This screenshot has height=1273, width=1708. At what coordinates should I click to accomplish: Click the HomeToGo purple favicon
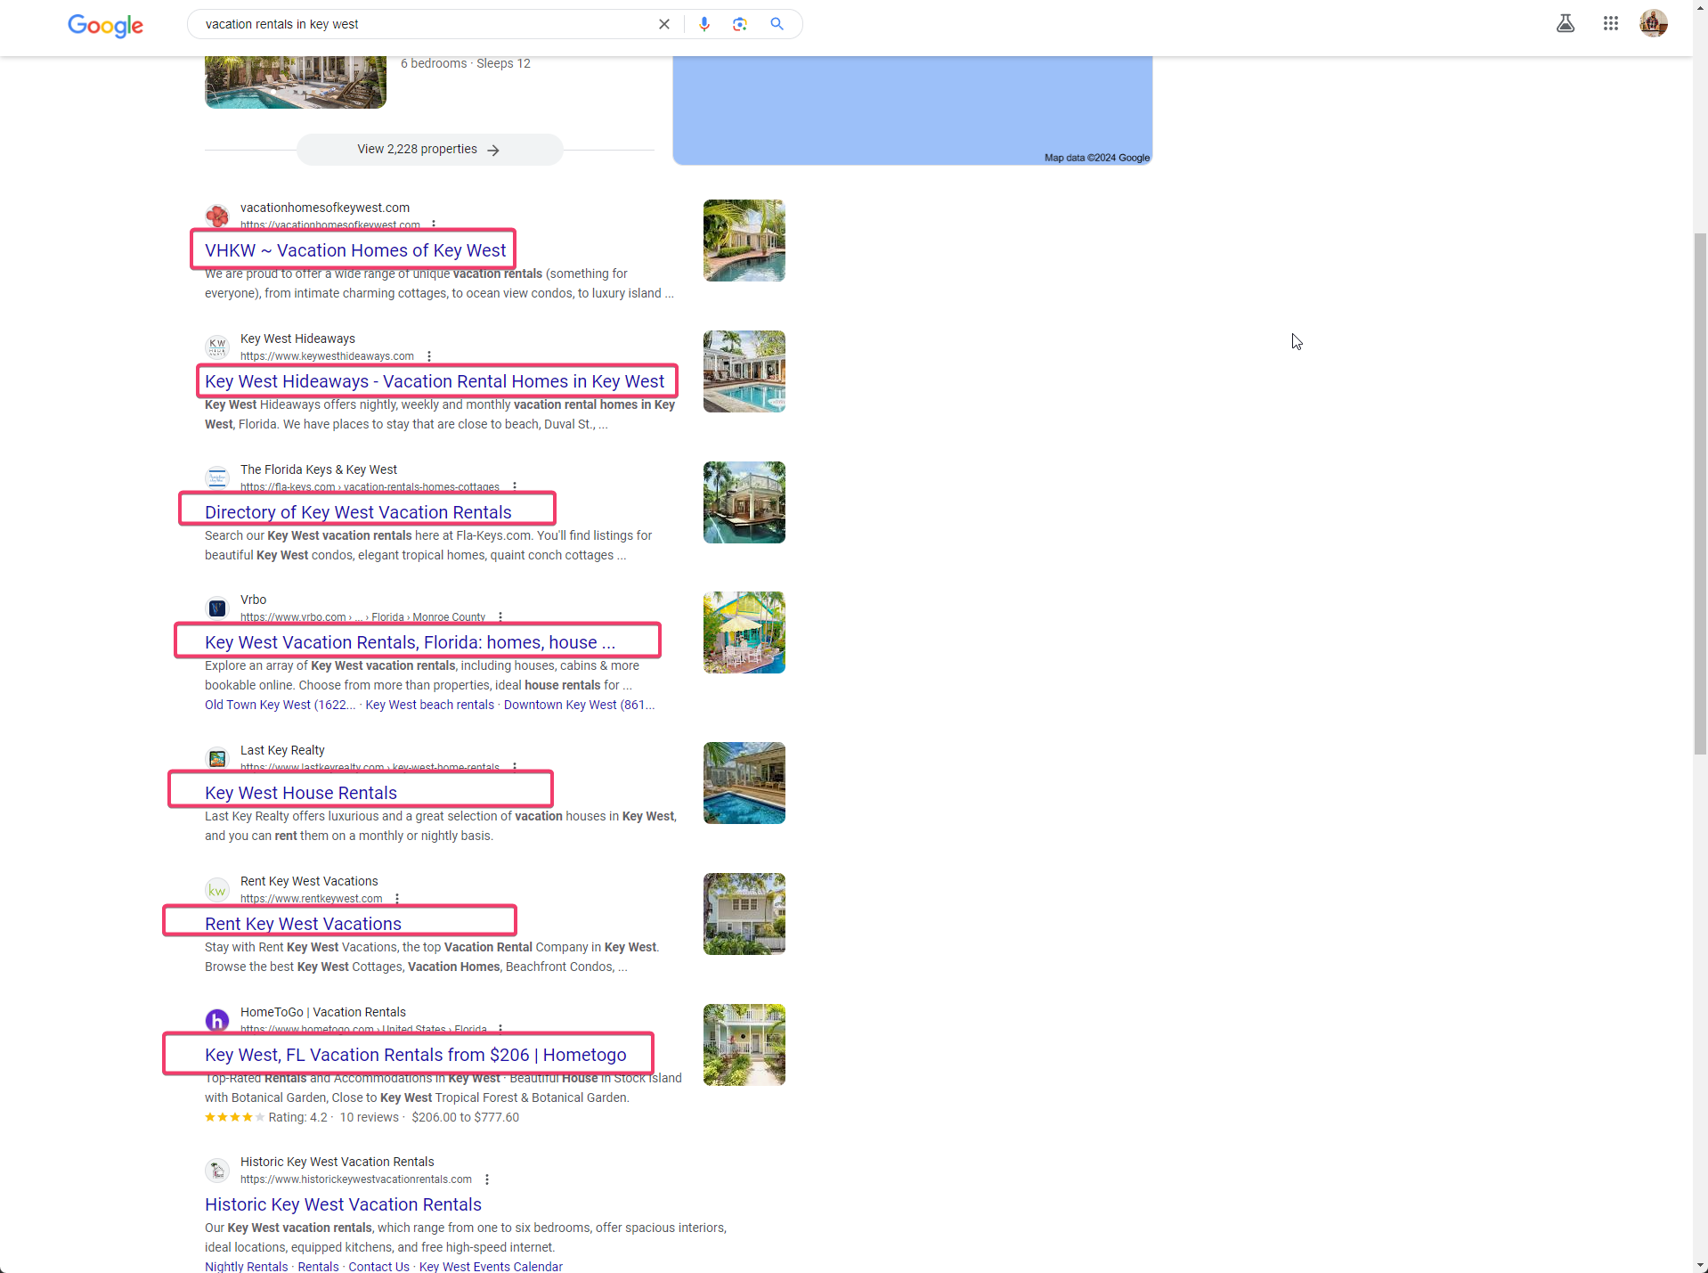point(217,1020)
